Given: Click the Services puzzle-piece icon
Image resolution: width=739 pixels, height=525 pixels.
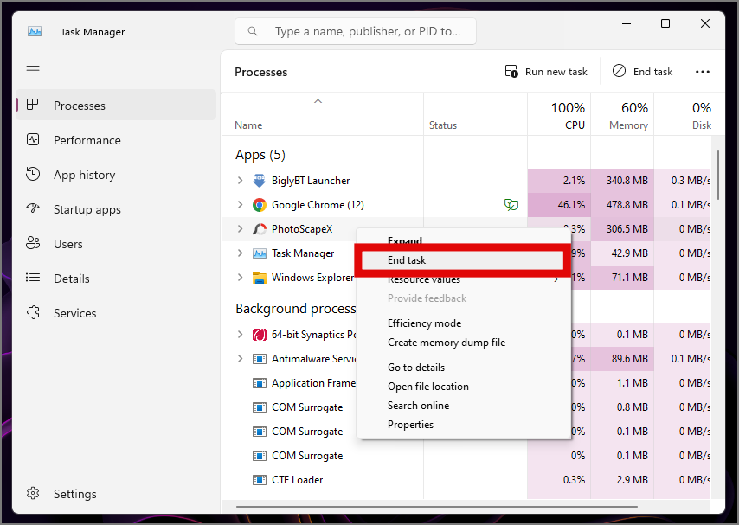Looking at the screenshot, I should click(33, 312).
